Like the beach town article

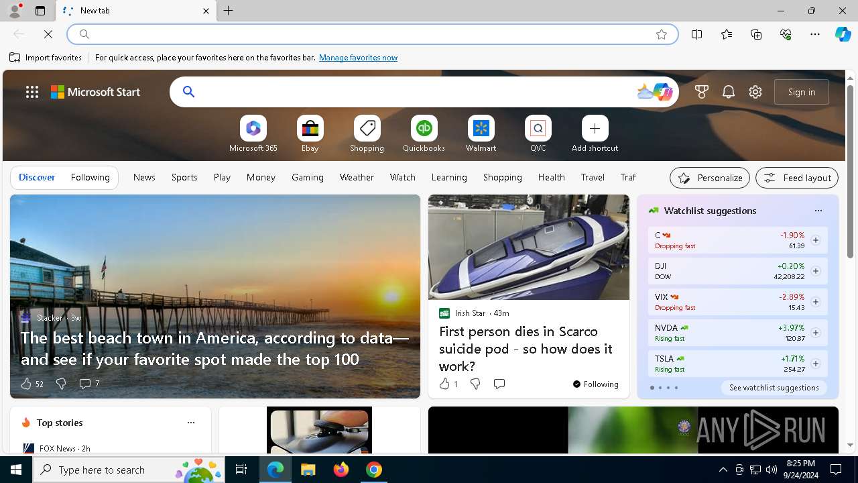pos(32,384)
